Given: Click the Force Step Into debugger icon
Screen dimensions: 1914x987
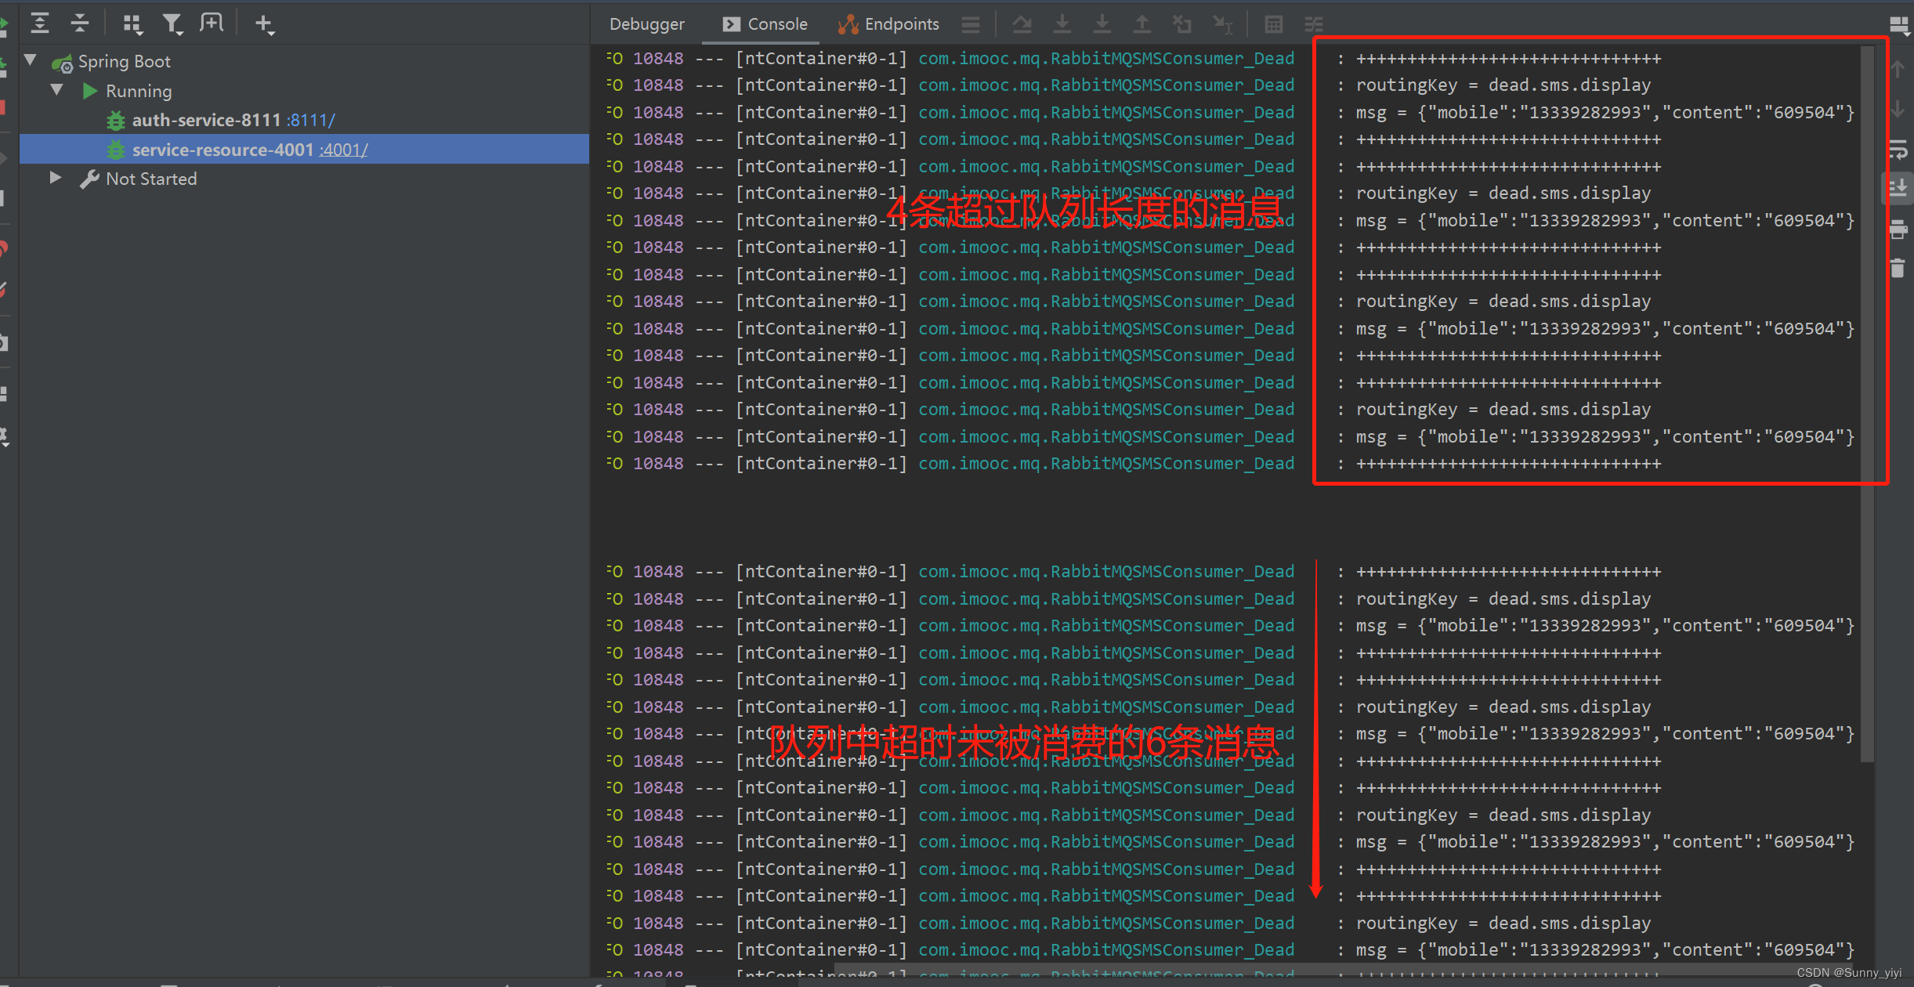Looking at the screenshot, I should [x=1102, y=25].
